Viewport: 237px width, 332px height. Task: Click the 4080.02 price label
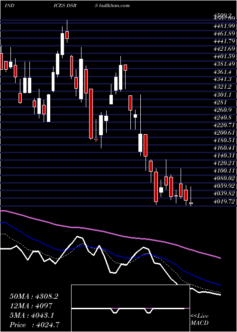[224, 178]
